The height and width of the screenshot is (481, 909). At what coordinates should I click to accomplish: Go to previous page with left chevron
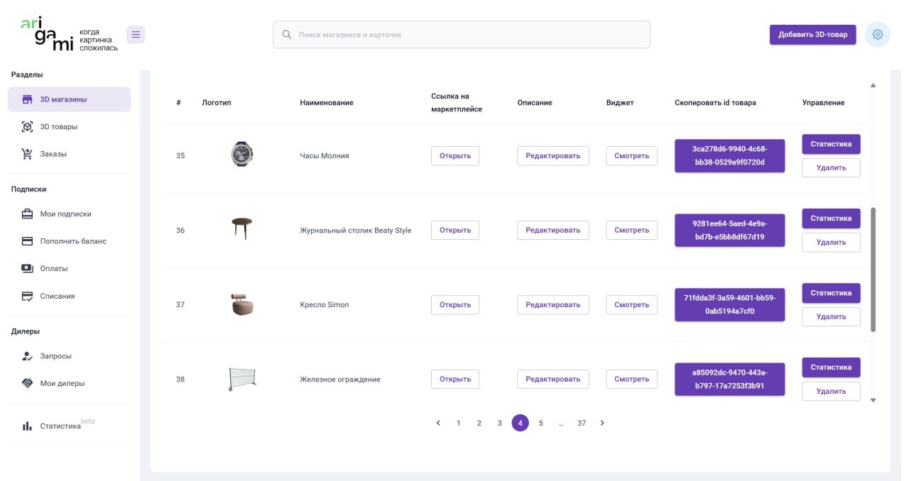[x=438, y=423]
